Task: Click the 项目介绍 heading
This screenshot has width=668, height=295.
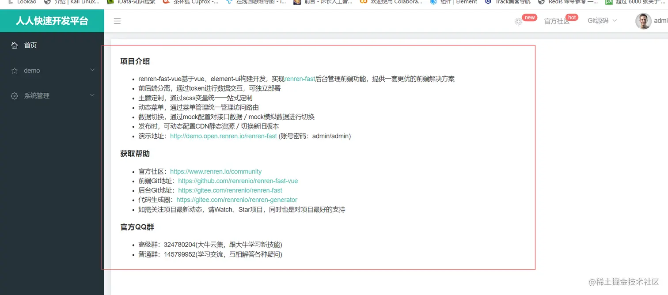Action: pyautogui.click(x=135, y=61)
